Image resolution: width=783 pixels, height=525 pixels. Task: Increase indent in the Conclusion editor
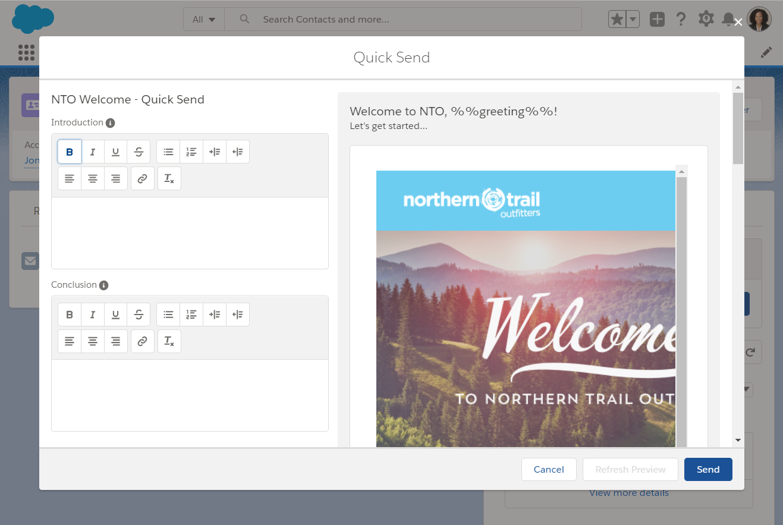[215, 314]
